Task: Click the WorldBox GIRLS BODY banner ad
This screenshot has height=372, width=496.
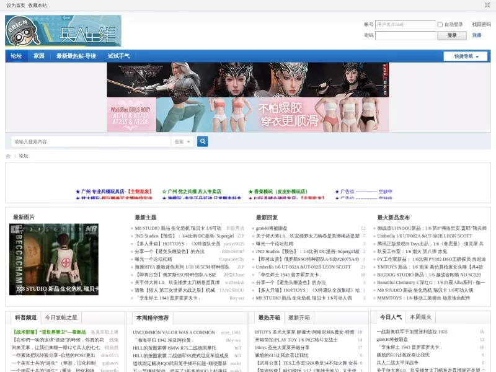Action: pyautogui.click(x=248, y=115)
